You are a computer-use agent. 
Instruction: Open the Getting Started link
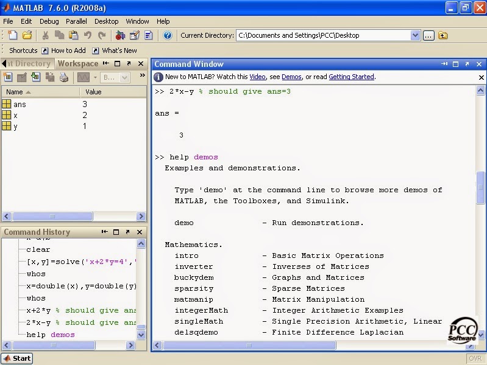(351, 77)
